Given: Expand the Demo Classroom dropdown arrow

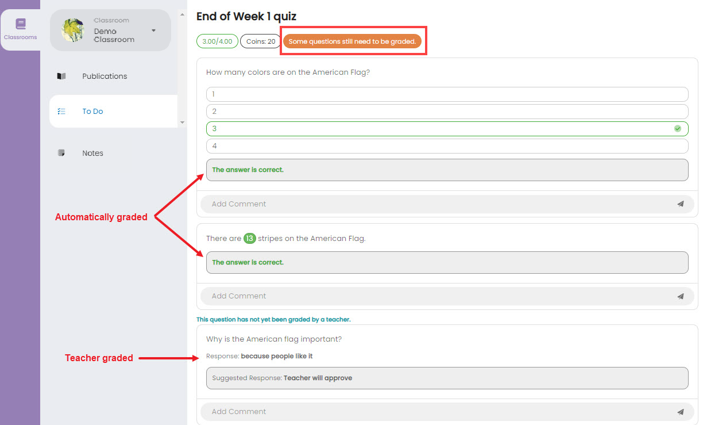Looking at the screenshot, I should point(153,30).
